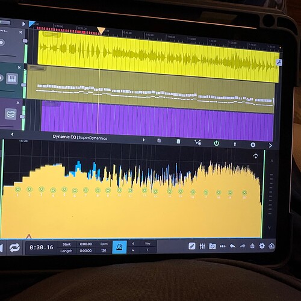Image resolution: width=301 pixels, height=301 pixels.
Task: Select EQ band node 1
Action: click(x=17, y=189)
